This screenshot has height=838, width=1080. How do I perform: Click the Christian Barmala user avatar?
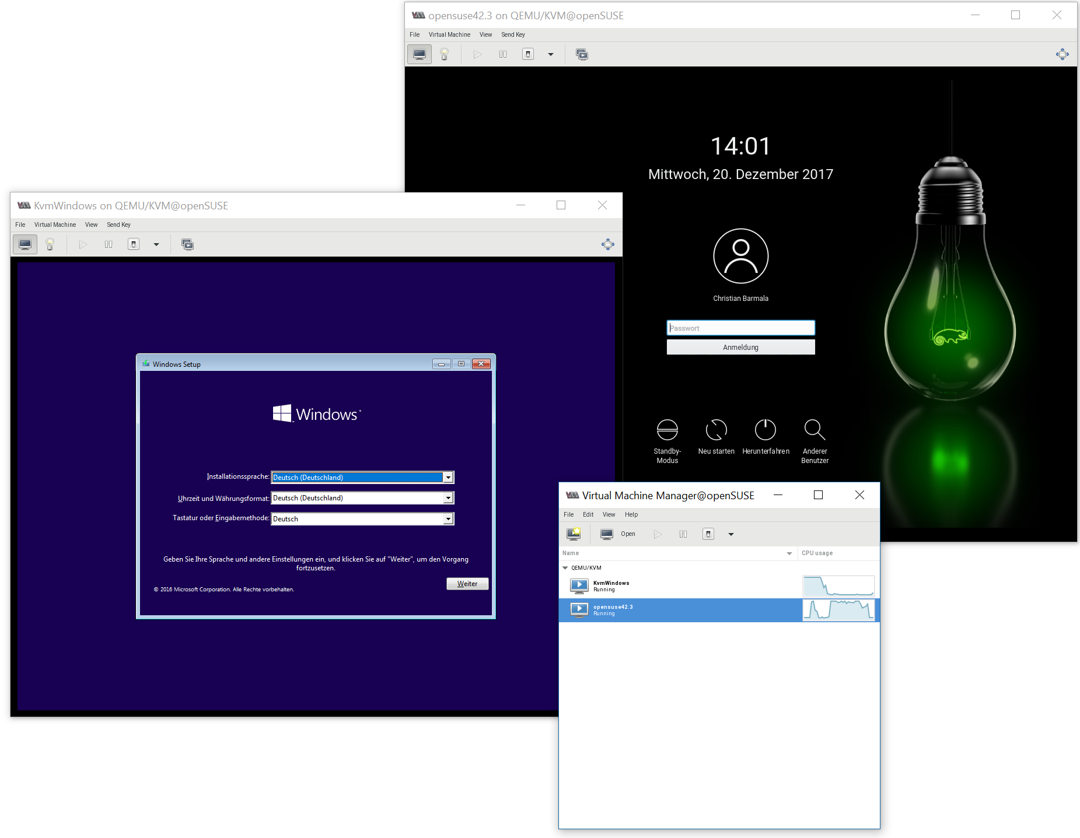[x=740, y=256]
